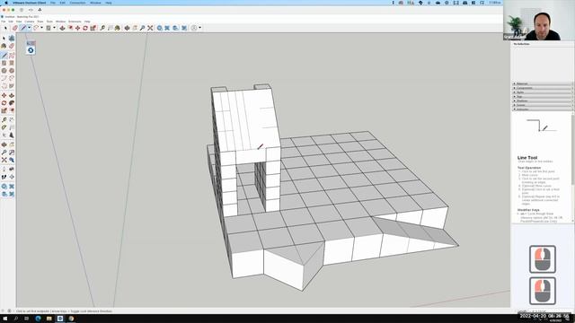
Task: Select Rotate tool in top toolbar
Action: [85, 28]
